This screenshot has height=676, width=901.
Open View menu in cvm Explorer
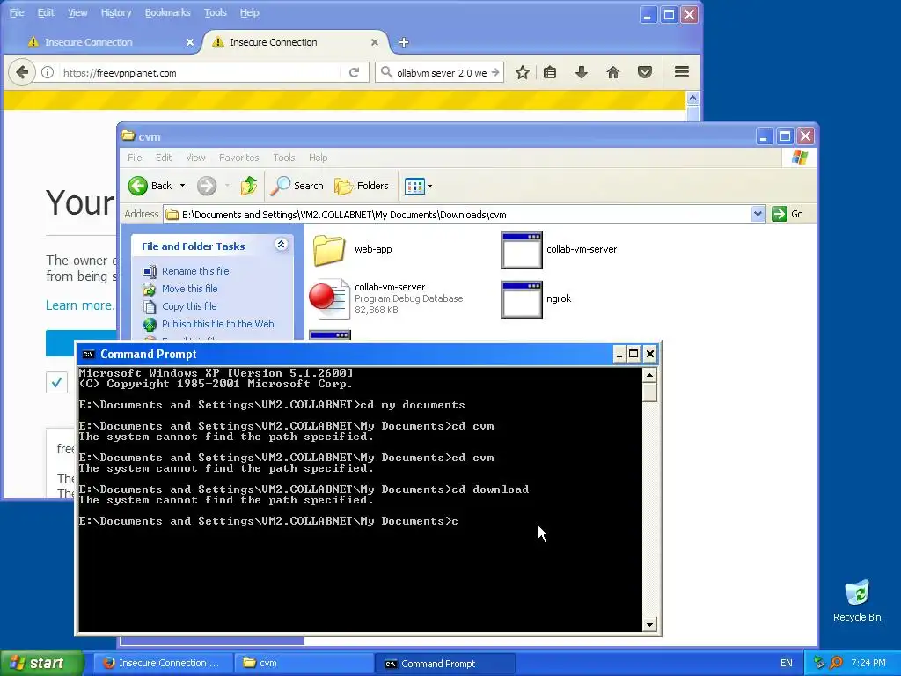pyautogui.click(x=195, y=158)
